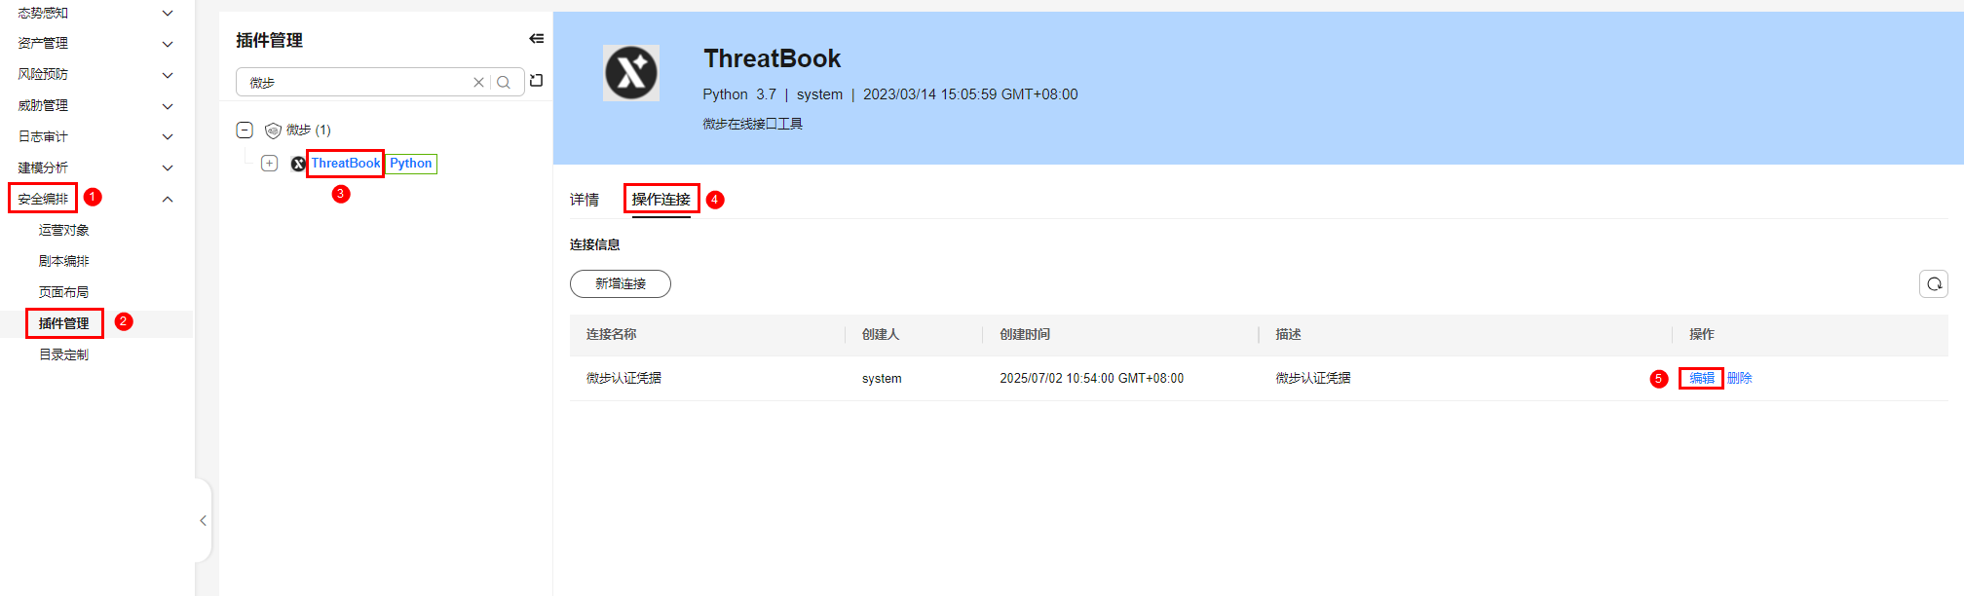This screenshot has height=596, width=1964.
Task: Click the 微步认证凭据 connection name cell
Action: [x=623, y=378]
